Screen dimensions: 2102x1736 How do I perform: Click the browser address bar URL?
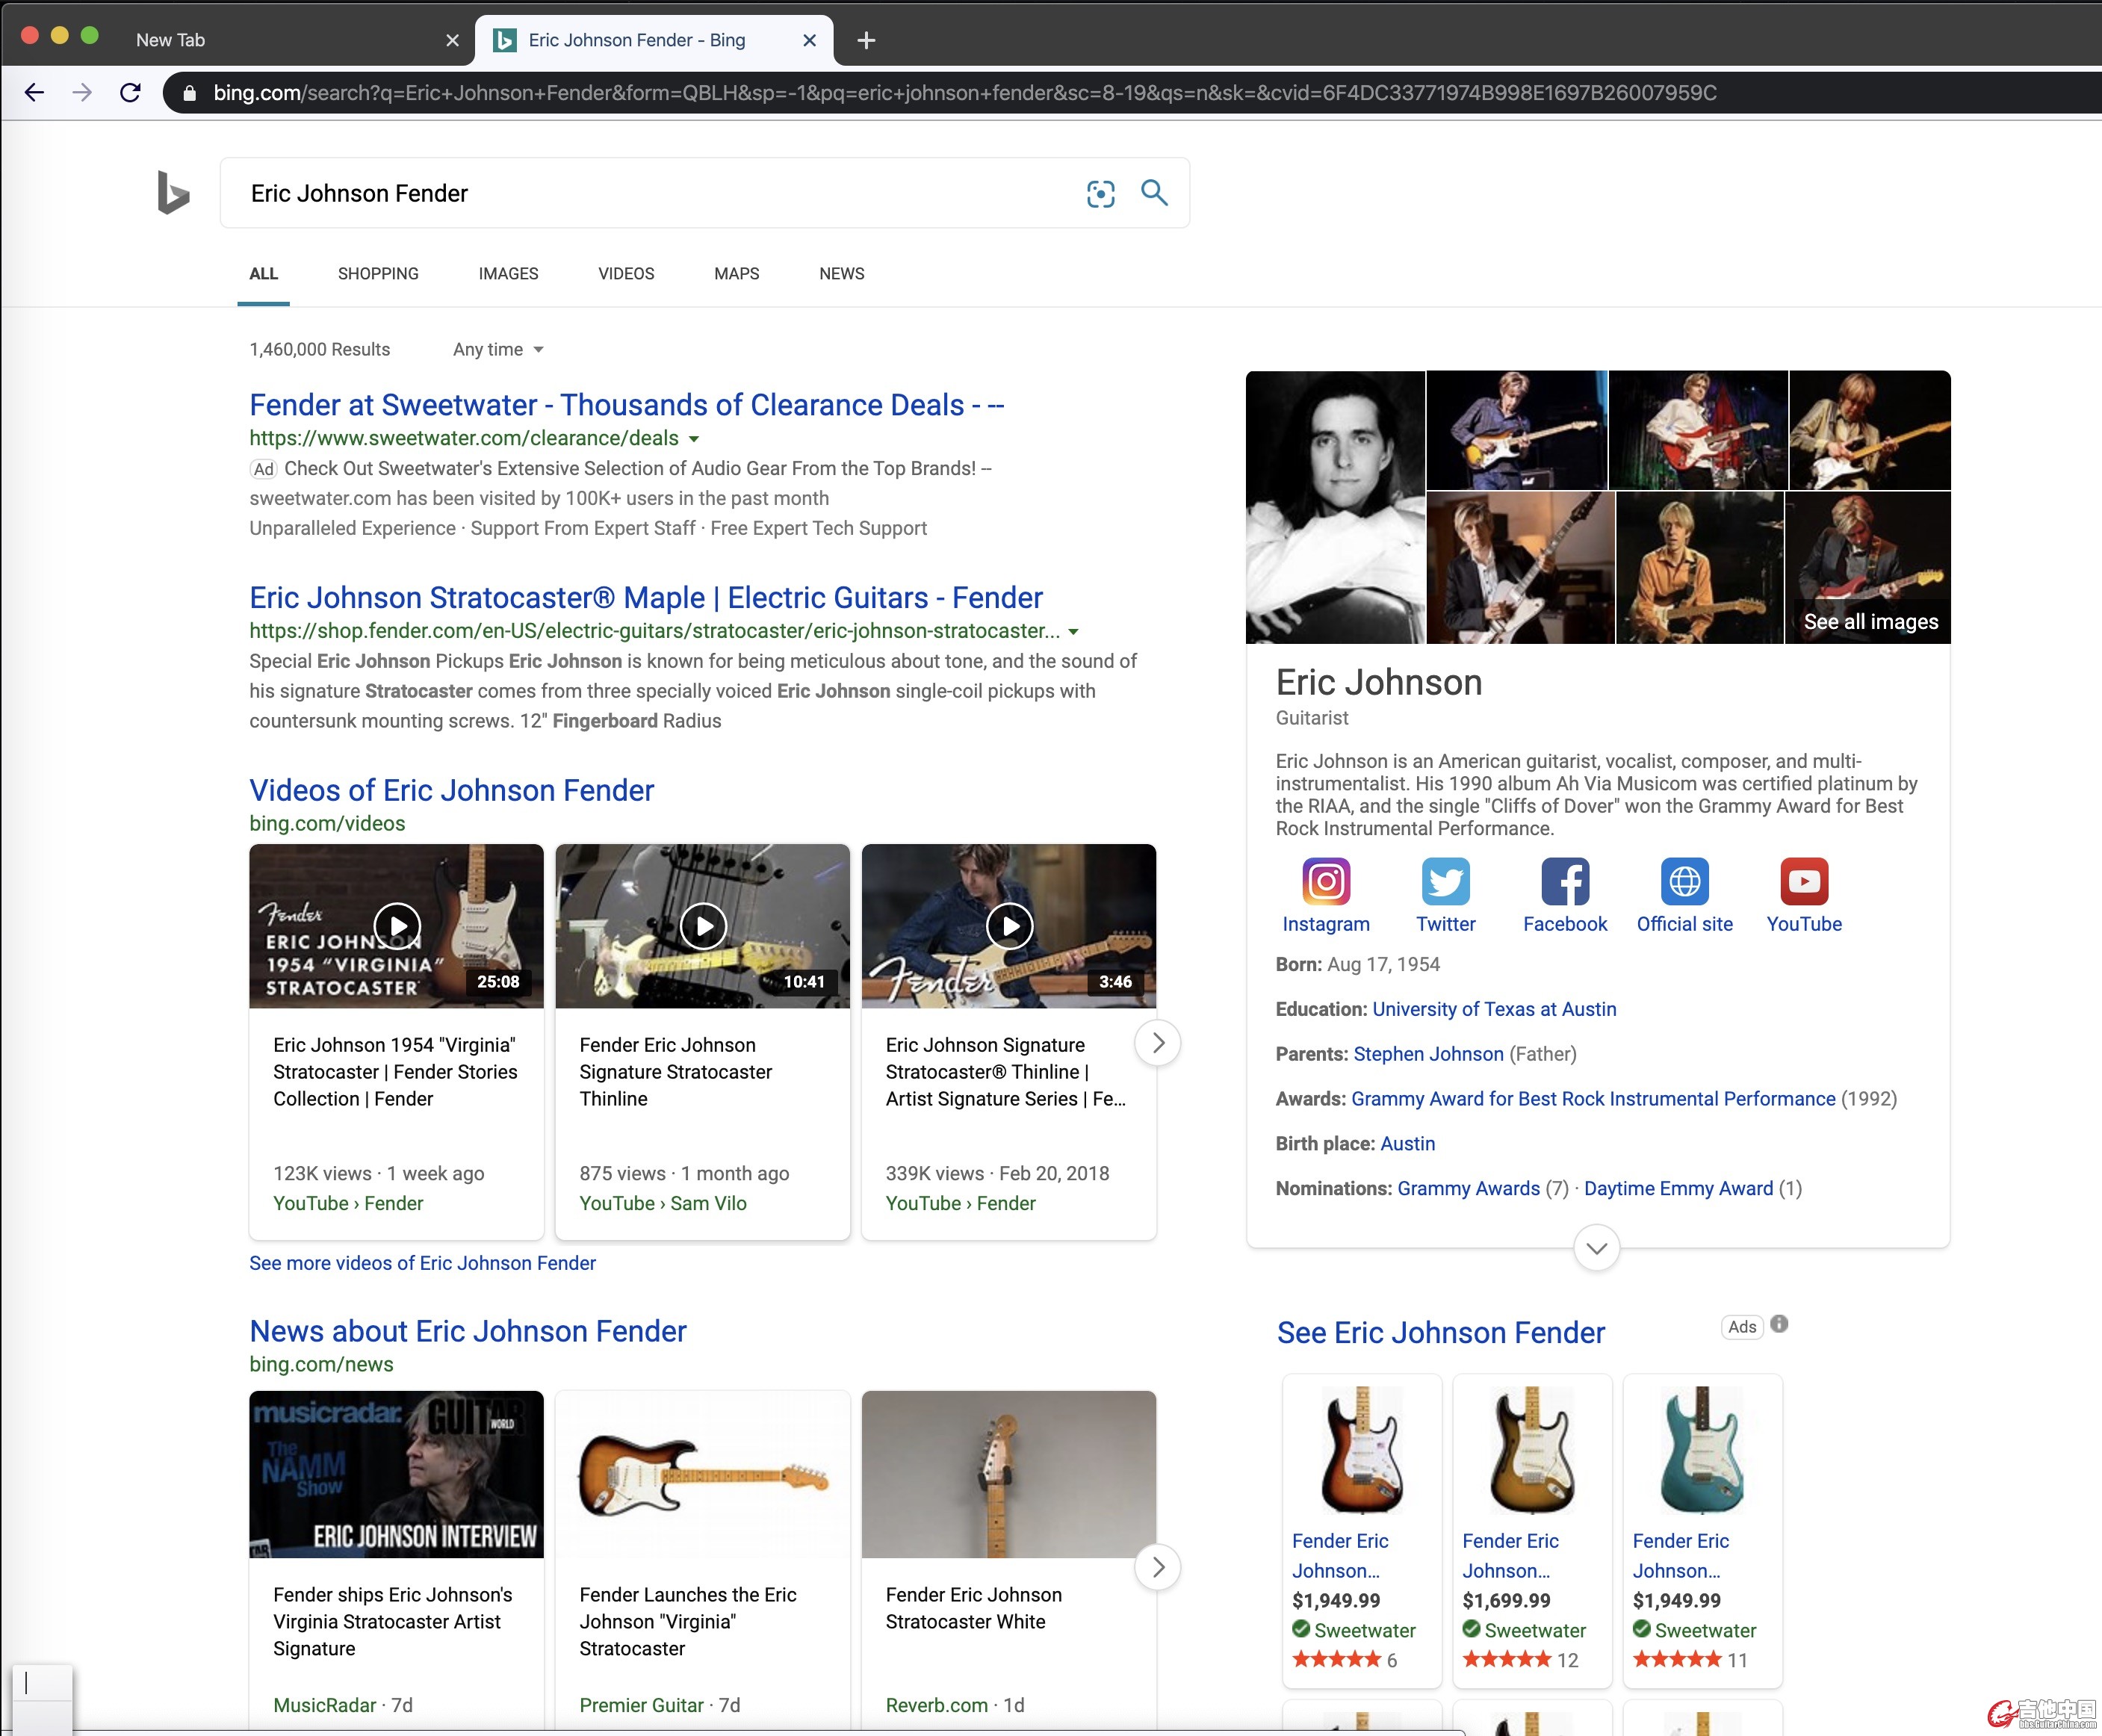coord(964,93)
